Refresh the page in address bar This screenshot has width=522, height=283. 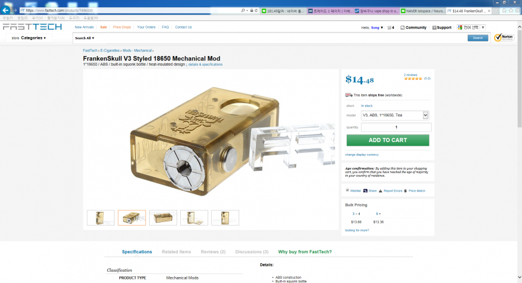pyautogui.click(x=256, y=11)
